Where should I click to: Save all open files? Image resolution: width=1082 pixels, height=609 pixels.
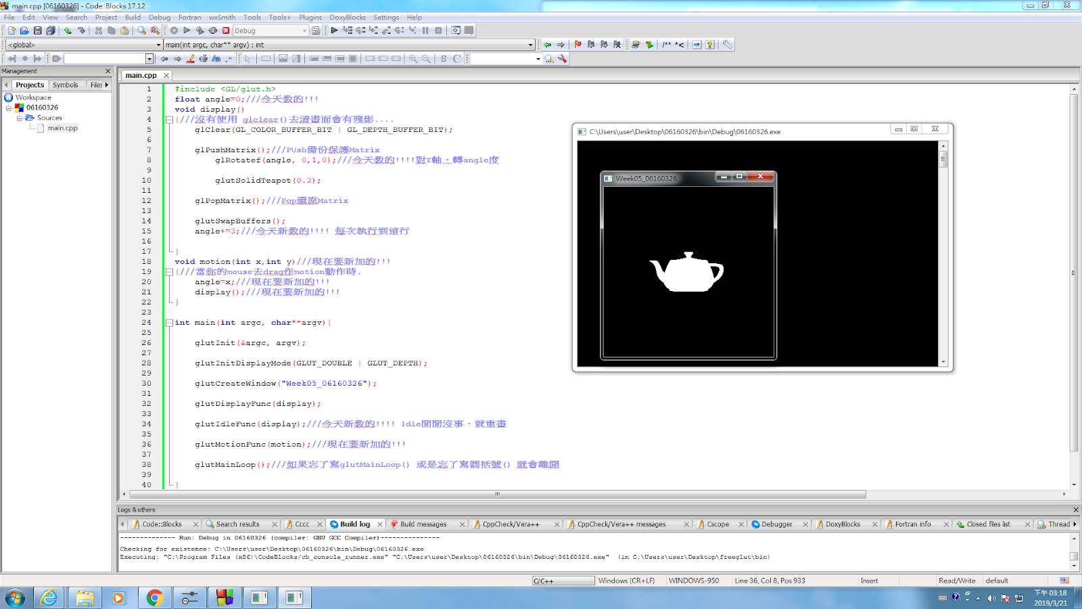(x=51, y=30)
